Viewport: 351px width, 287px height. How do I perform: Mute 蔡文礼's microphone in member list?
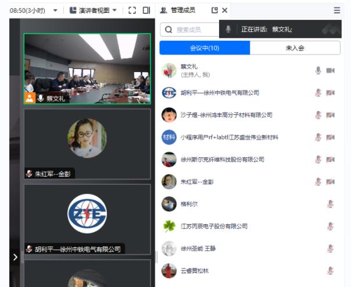click(x=318, y=70)
